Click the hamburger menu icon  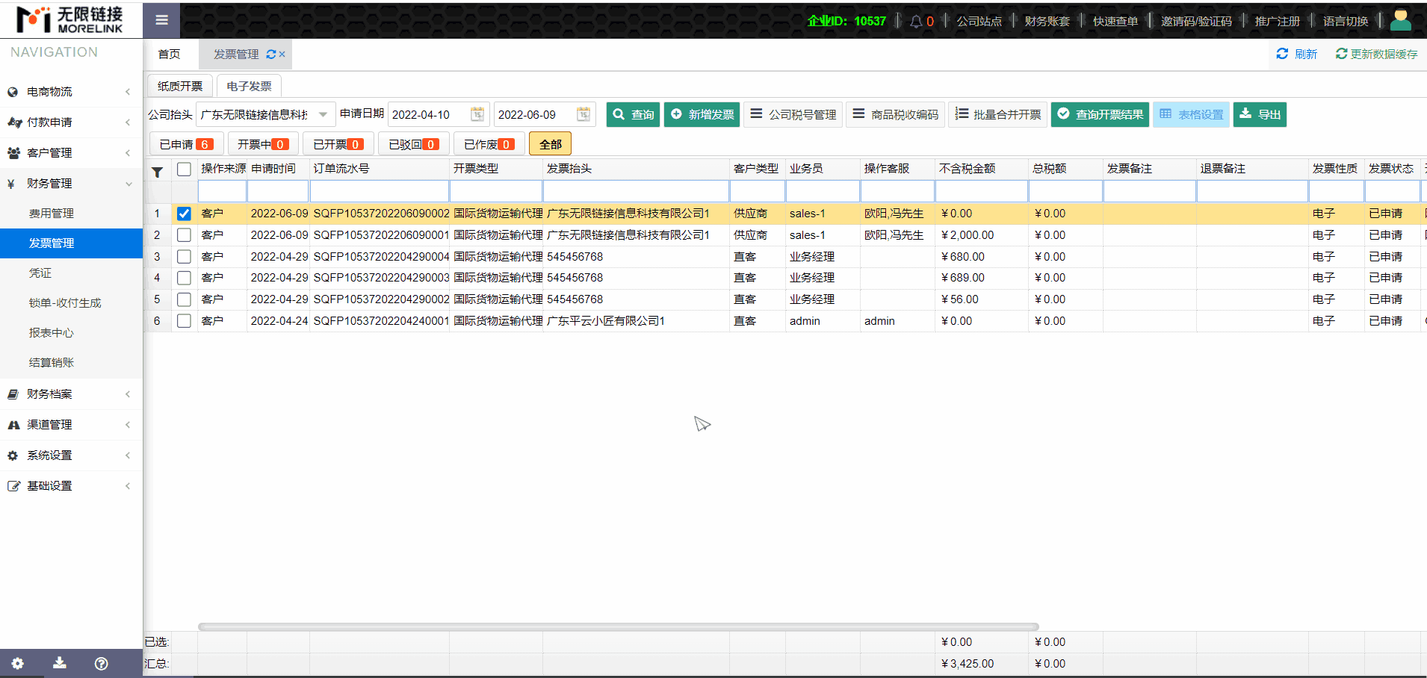tap(161, 20)
